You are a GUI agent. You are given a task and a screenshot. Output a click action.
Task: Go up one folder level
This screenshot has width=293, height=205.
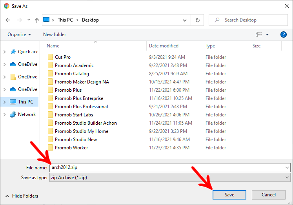coord(37,20)
